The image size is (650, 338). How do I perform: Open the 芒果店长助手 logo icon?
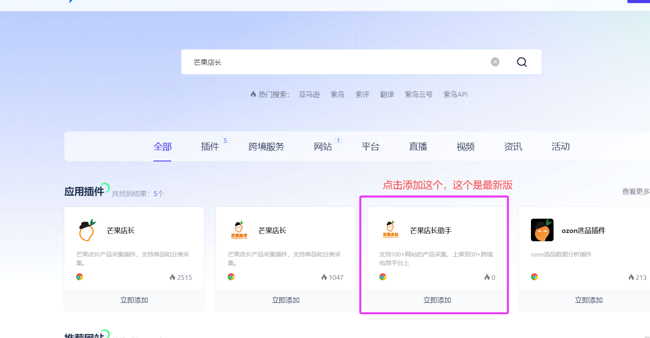point(390,230)
